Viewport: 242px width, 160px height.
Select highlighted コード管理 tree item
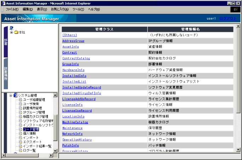31,129
